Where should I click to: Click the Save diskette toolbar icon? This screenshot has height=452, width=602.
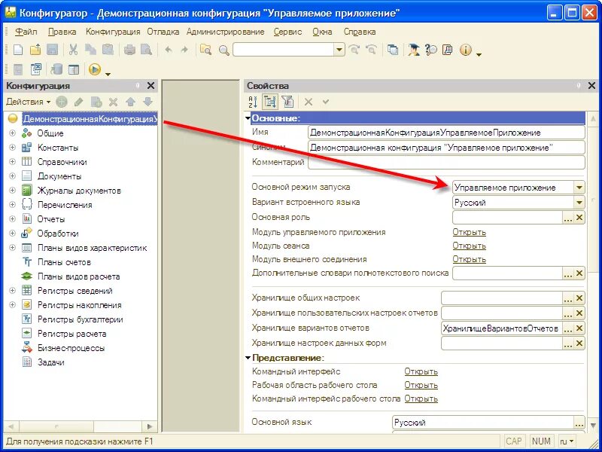tap(52, 50)
